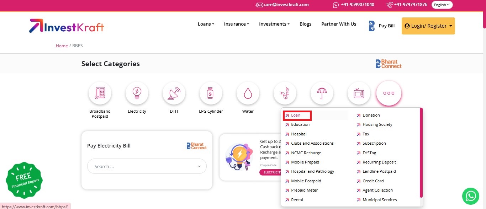486x209 pixels.
Task: Click the Bharat Connect logo in header bar
Action: [389, 64]
